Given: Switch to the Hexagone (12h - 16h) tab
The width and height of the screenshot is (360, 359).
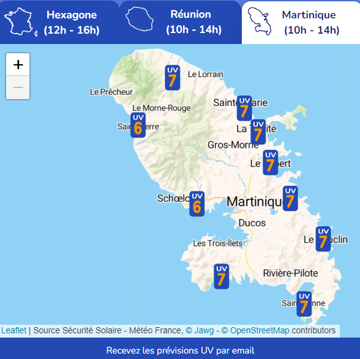Looking at the screenshot, I should click(x=59, y=22).
